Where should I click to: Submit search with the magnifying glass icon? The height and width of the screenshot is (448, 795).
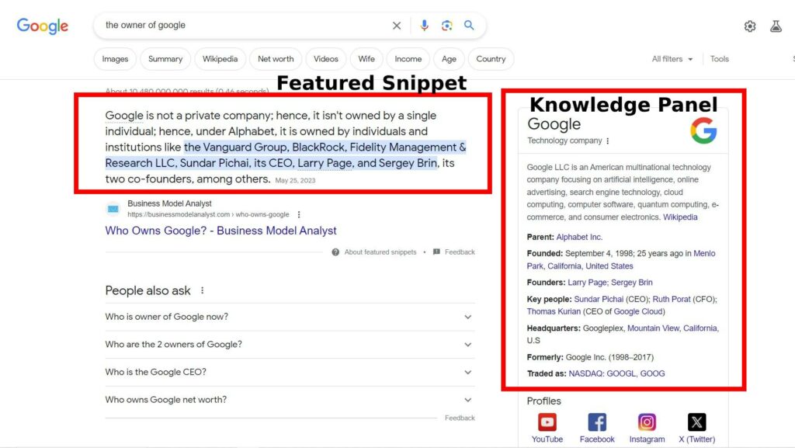pyautogui.click(x=469, y=26)
